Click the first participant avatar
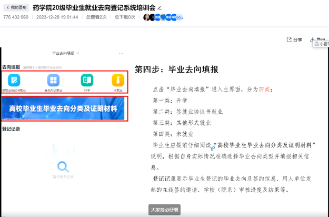Image resolution: width=329 pixels, height=217 pixels. (x=147, y=17)
